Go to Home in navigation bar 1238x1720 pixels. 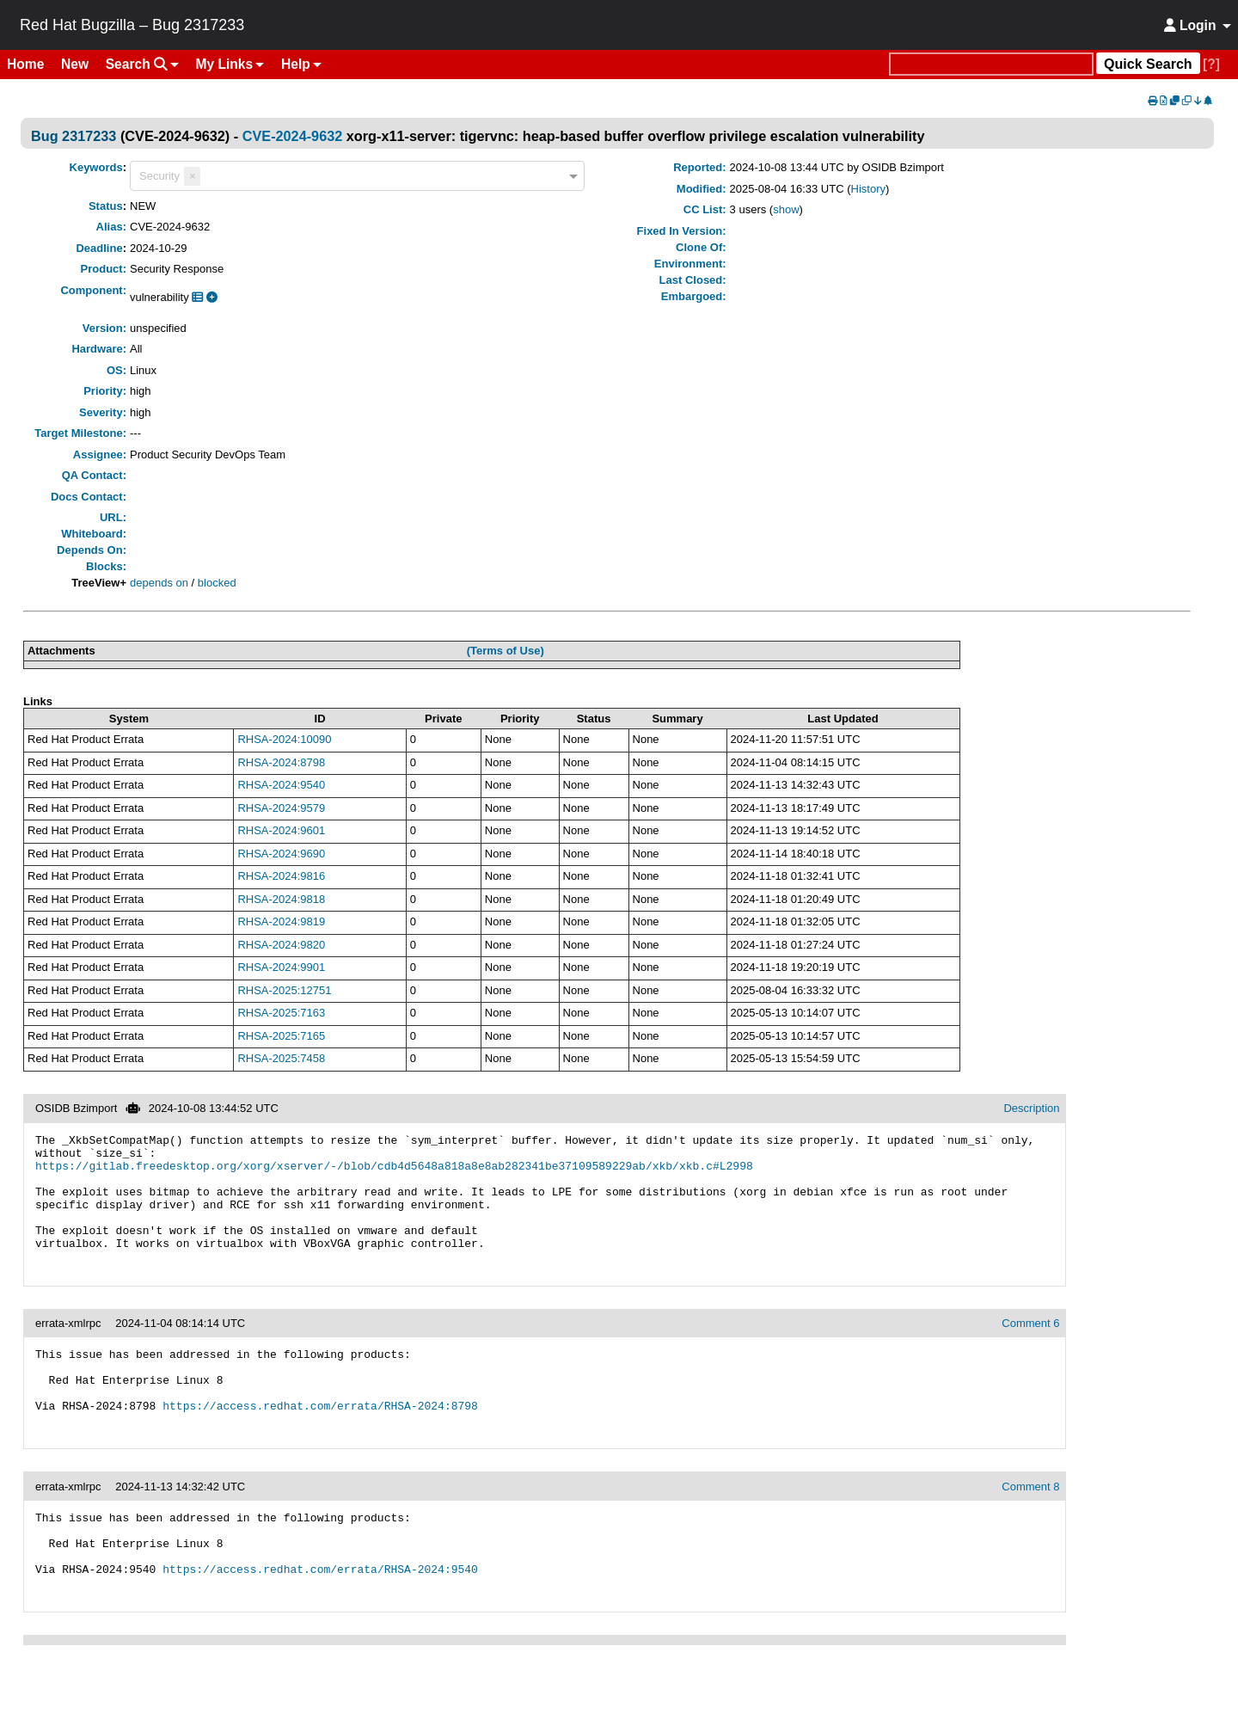26,64
